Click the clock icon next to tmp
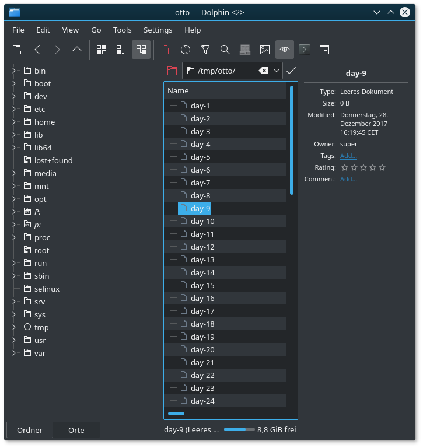 click(27, 327)
